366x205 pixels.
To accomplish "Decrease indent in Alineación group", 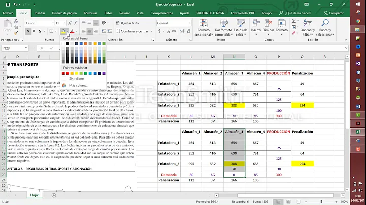I will pos(104,31).
